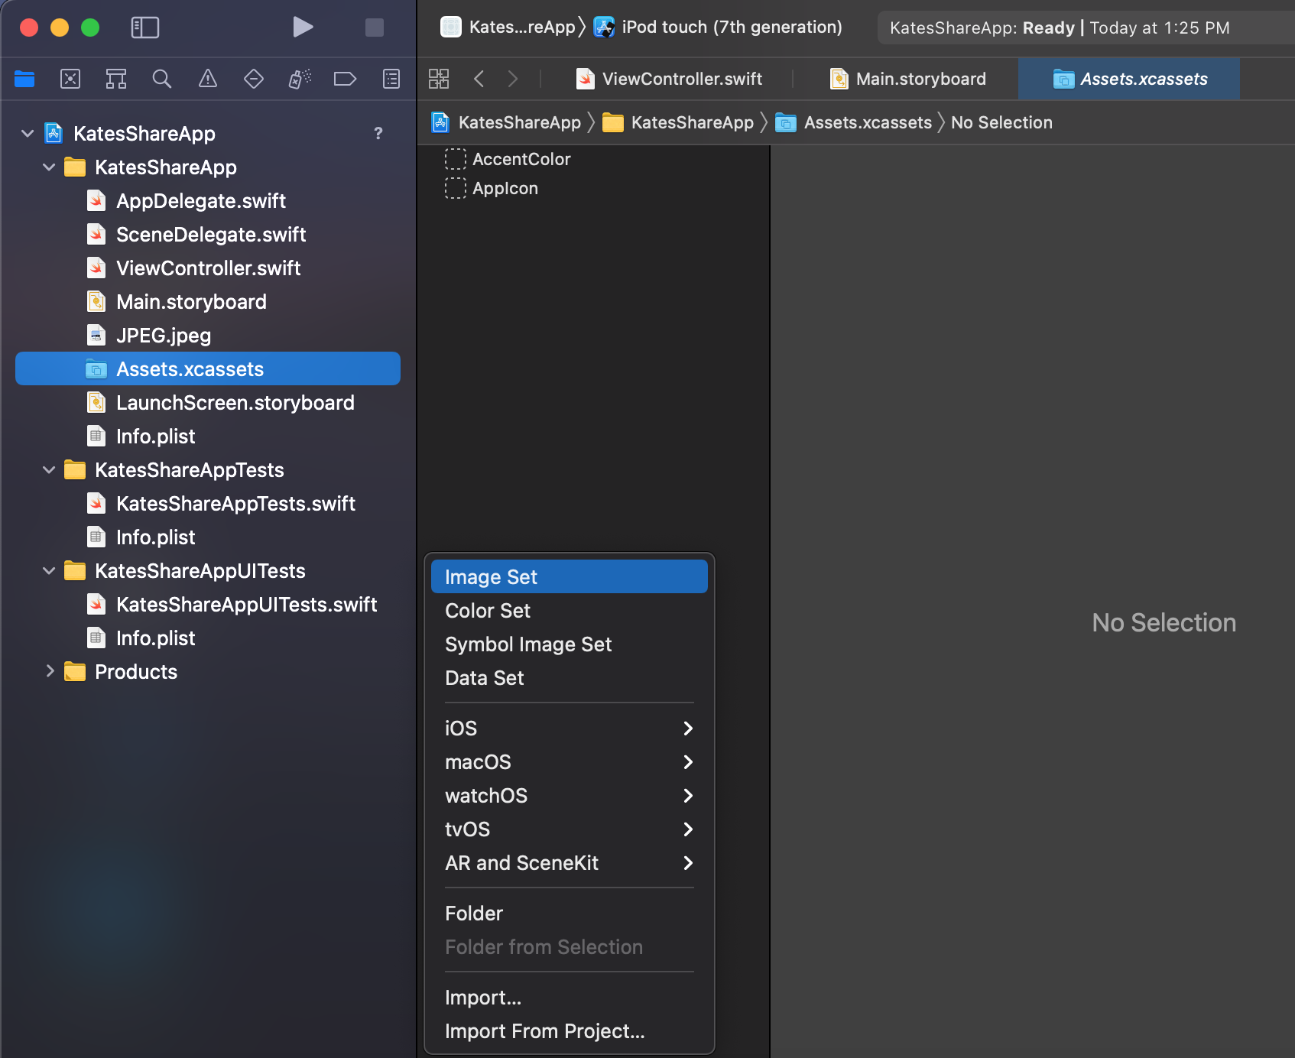Viewport: 1295px width, 1058px height.
Task: Collapse the KatesShareAppUITests group
Action: pos(49,571)
